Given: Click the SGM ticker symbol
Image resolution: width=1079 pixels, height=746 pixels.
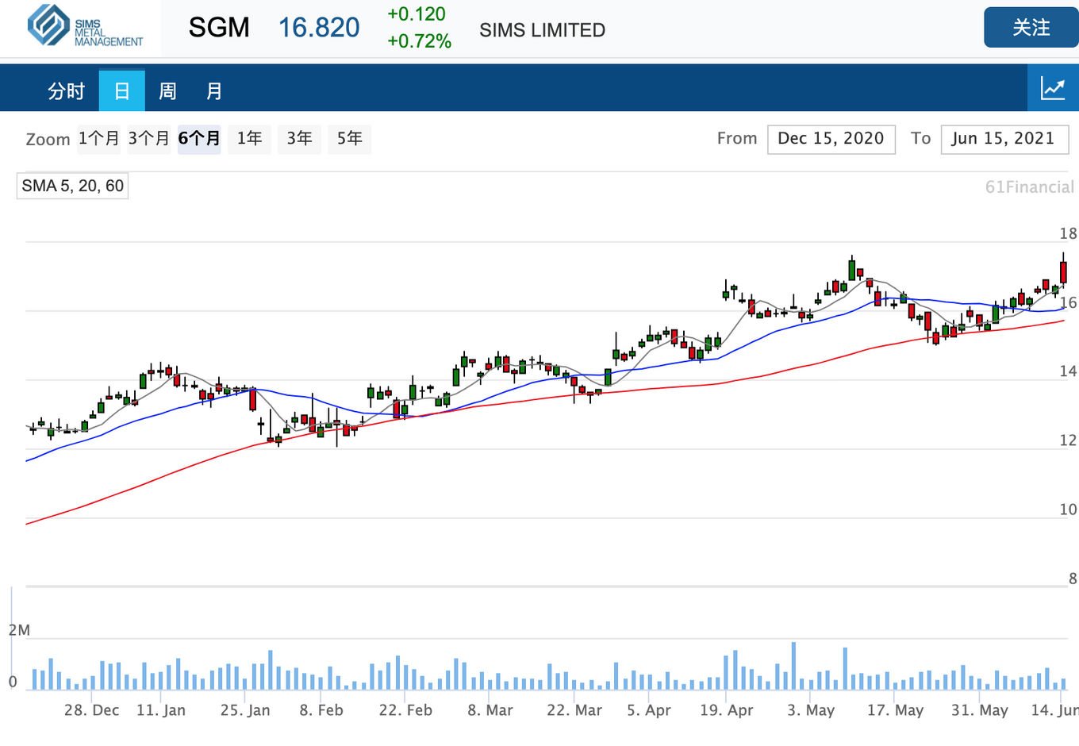Looking at the screenshot, I should coord(219,28).
